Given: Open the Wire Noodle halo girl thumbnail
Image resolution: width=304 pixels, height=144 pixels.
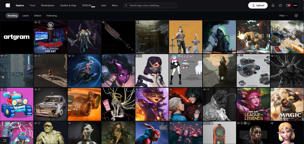Looking at the screenshot, I should (x=118, y=104).
